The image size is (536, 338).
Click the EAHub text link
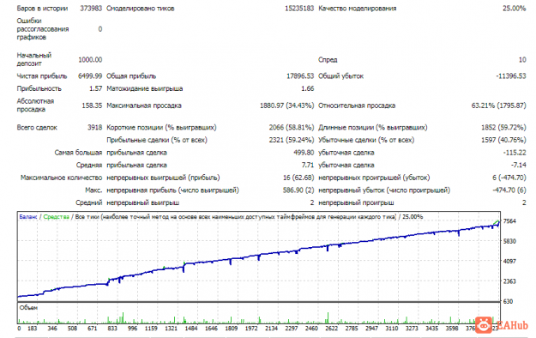pyautogui.click(x=511, y=325)
